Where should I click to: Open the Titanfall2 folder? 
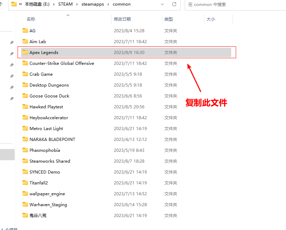coord(40,183)
